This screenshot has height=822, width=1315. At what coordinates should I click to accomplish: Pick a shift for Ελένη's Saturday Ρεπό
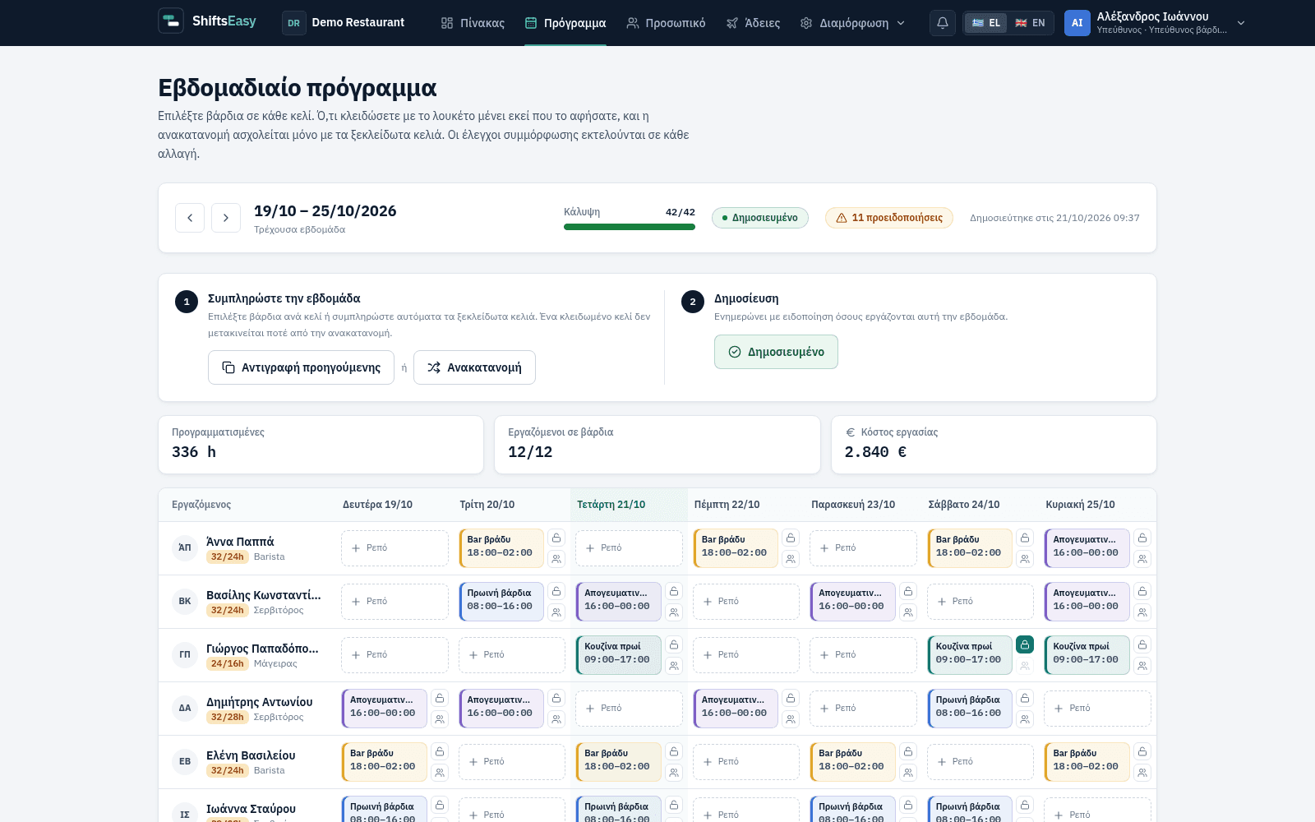tap(980, 762)
